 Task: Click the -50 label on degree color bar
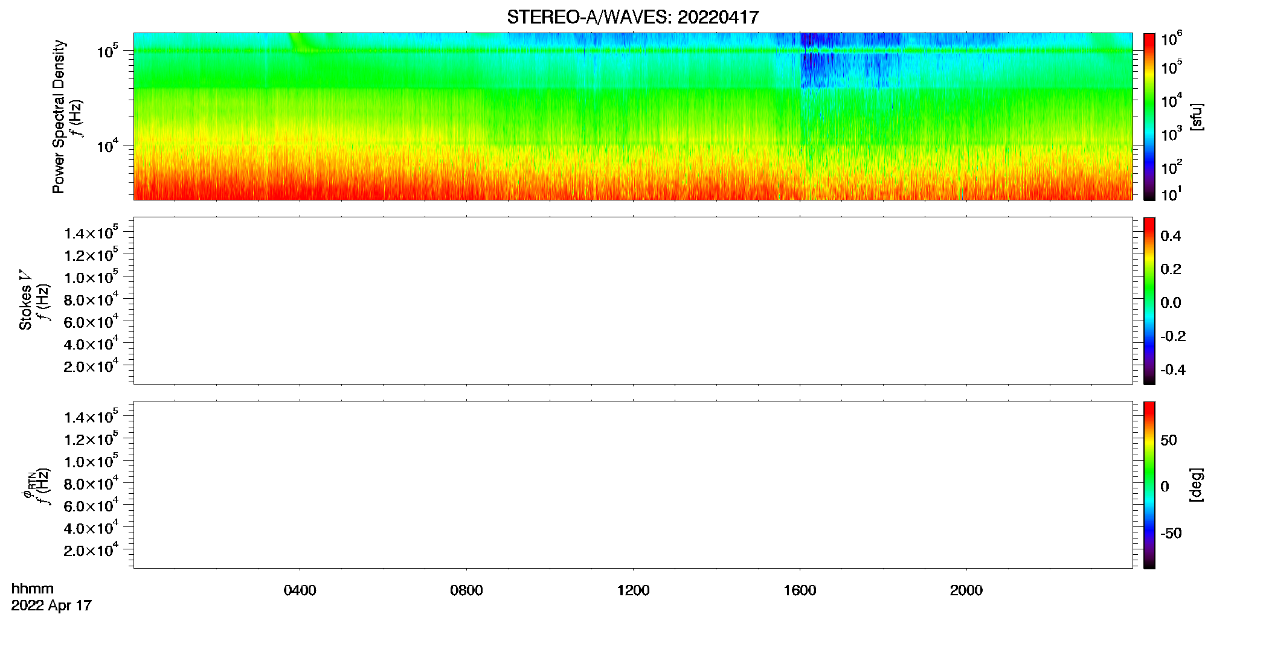tap(1171, 533)
